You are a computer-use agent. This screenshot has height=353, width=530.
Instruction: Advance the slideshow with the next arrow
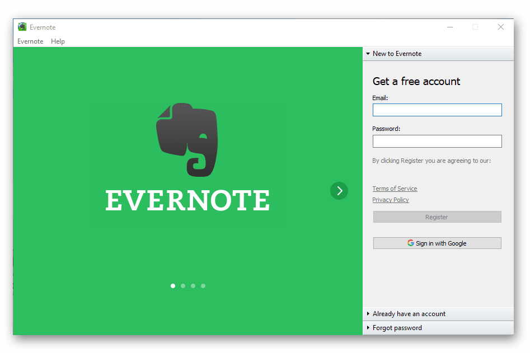pyautogui.click(x=339, y=191)
